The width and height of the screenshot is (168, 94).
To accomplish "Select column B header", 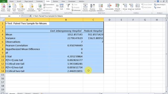I will click(66, 20).
